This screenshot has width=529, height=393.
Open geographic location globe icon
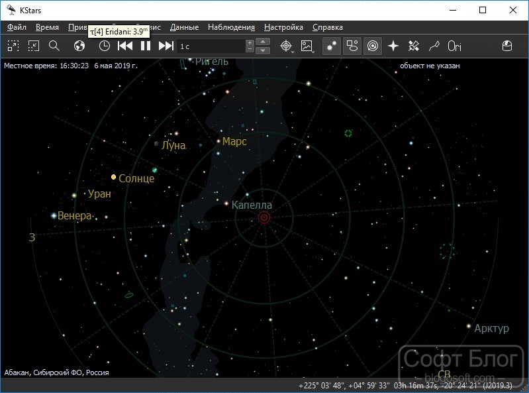[x=79, y=46]
